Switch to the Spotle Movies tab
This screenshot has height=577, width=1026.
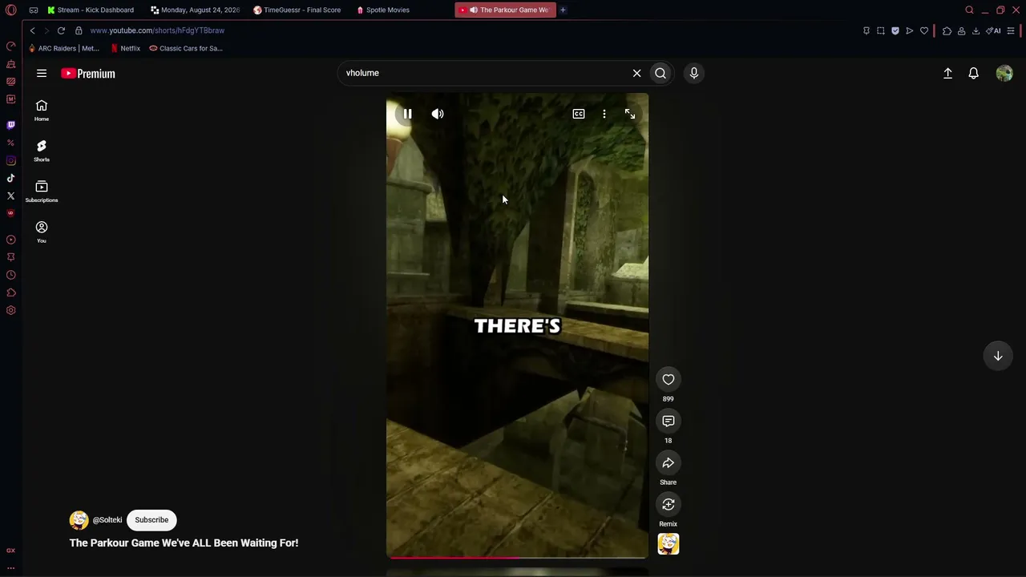(383, 10)
